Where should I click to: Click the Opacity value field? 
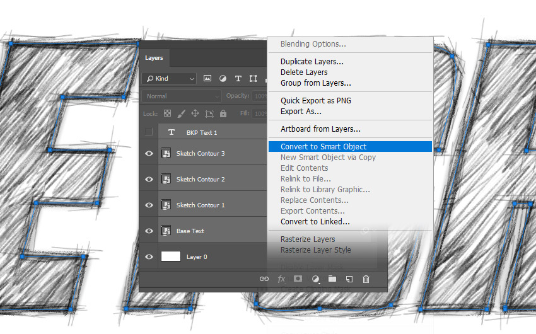pyautogui.click(x=259, y=96)
